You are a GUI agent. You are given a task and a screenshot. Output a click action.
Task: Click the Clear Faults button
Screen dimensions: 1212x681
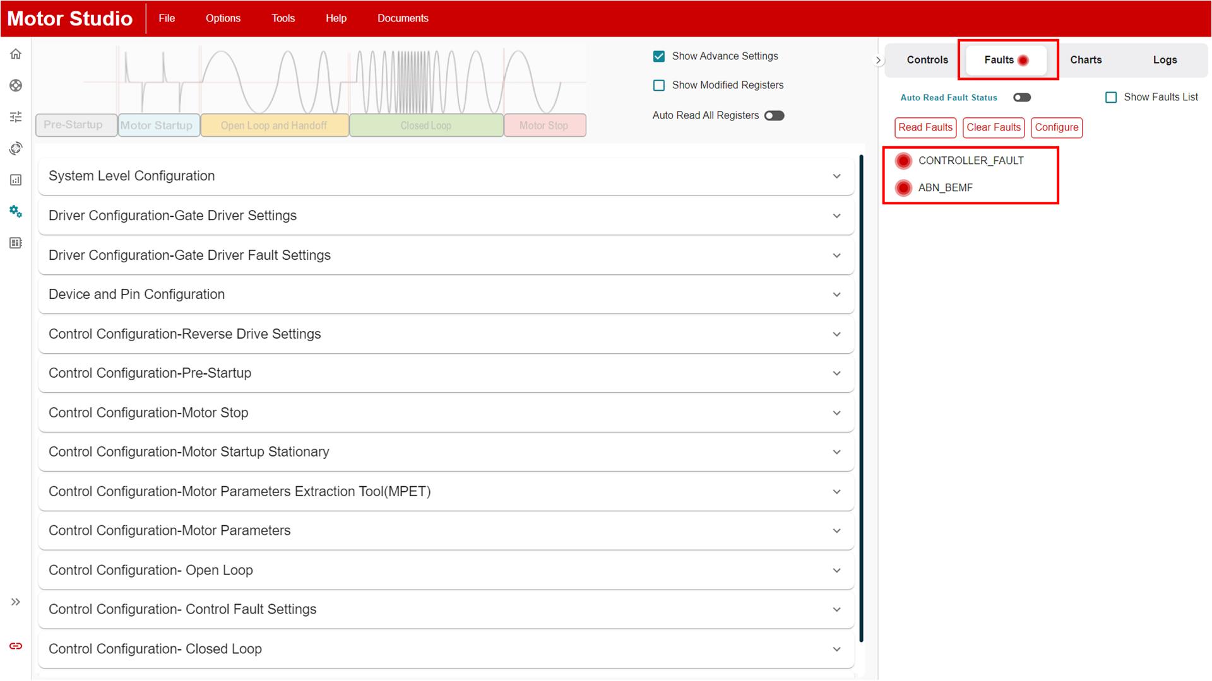pyautogui.click(x=992, y=127)
